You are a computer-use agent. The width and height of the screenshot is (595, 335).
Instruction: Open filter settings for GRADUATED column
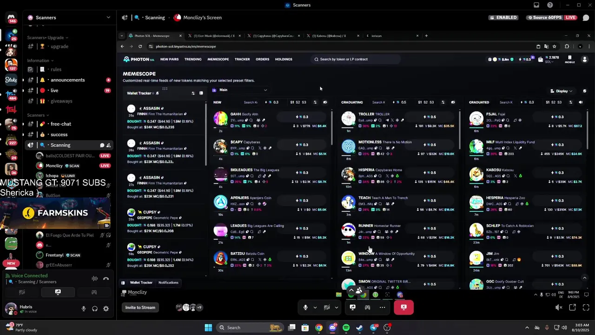[571, 102]
